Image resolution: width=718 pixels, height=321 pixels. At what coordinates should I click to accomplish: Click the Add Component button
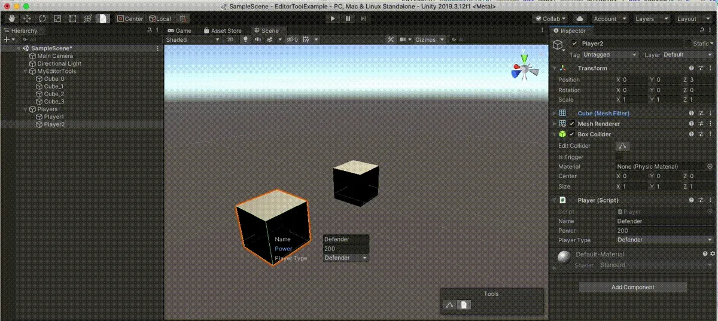click(x=632, y=287)
